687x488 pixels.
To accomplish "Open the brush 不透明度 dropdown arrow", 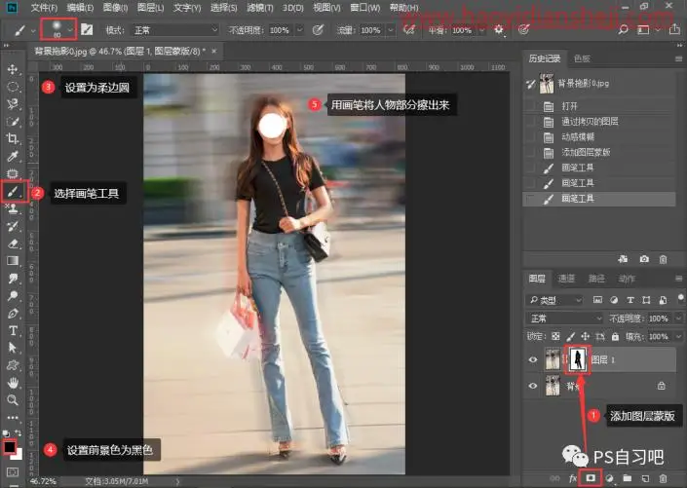I will point(300,30).
